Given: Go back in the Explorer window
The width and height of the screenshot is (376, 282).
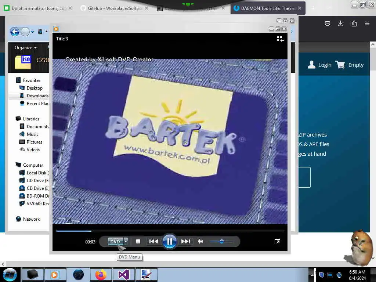Looking at the screenshot, I should [x=15, y=32].
